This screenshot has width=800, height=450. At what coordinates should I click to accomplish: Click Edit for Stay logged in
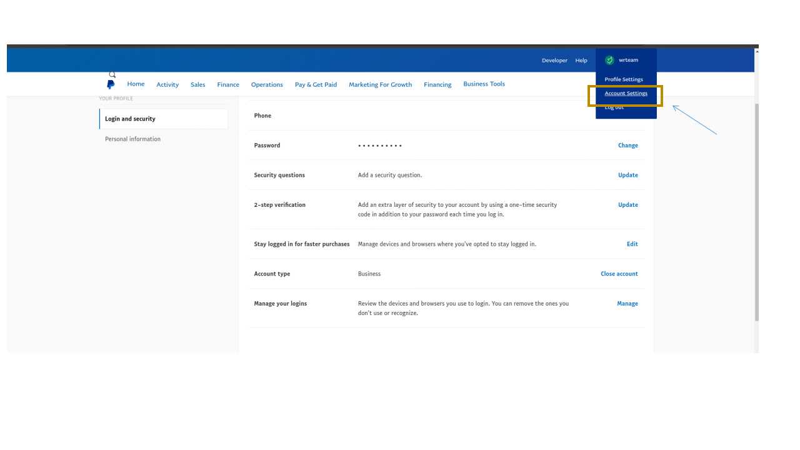pos(632,244)
